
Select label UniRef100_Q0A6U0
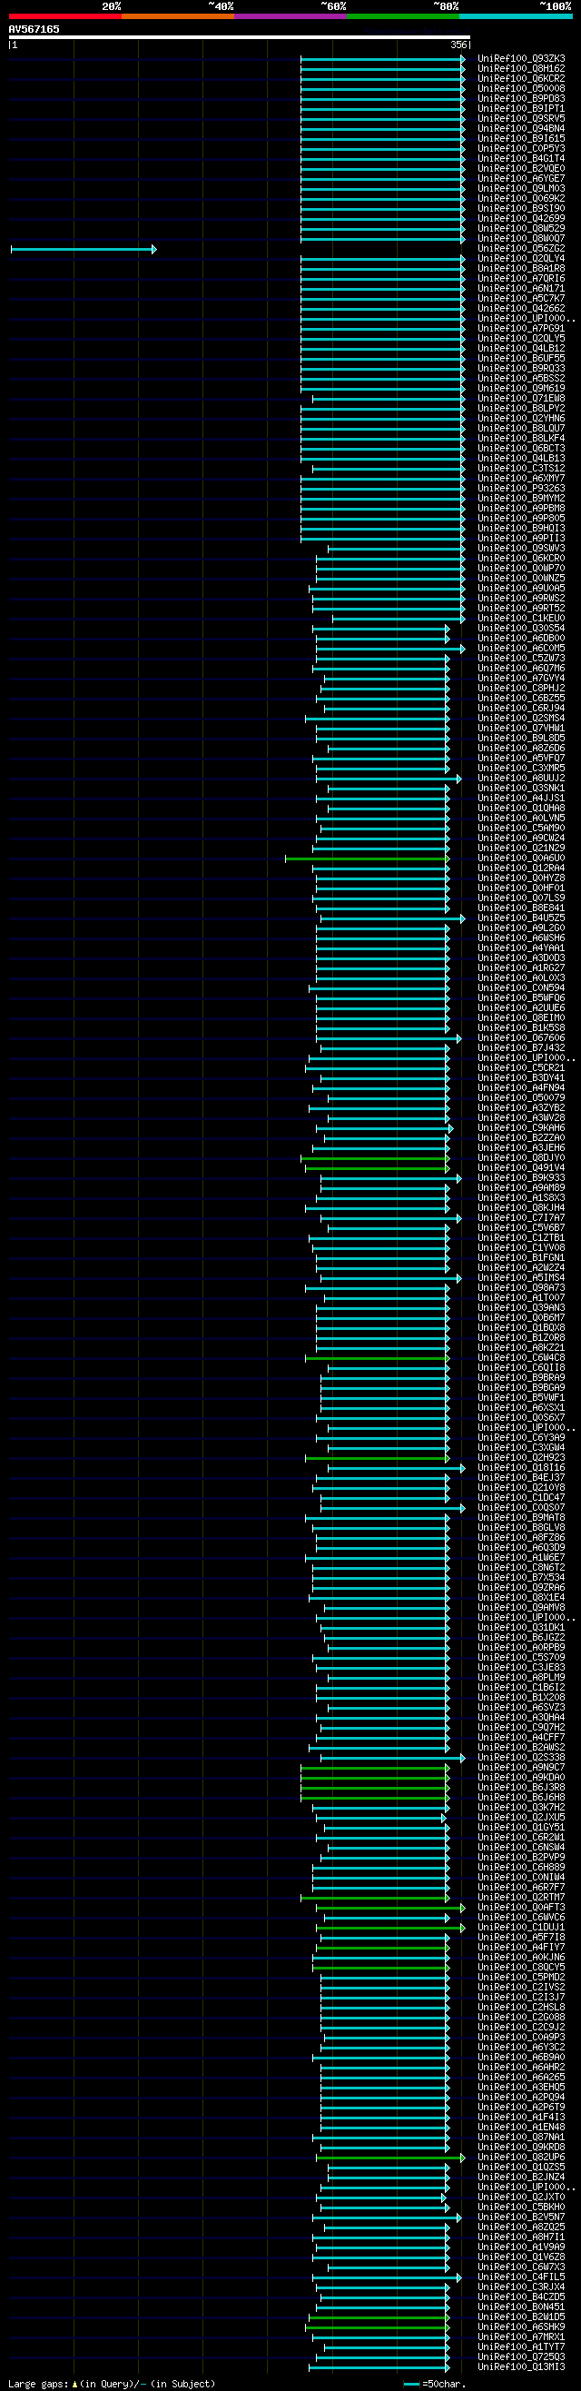(521, 858)
